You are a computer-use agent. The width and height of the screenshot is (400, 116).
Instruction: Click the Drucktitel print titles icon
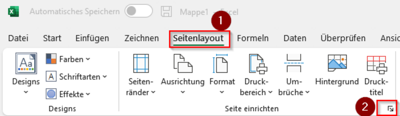point(376,63)
